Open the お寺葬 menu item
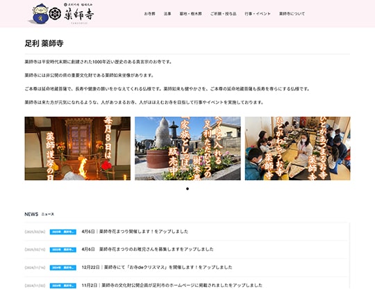The image size is (375, 292). tap(150, 14)
